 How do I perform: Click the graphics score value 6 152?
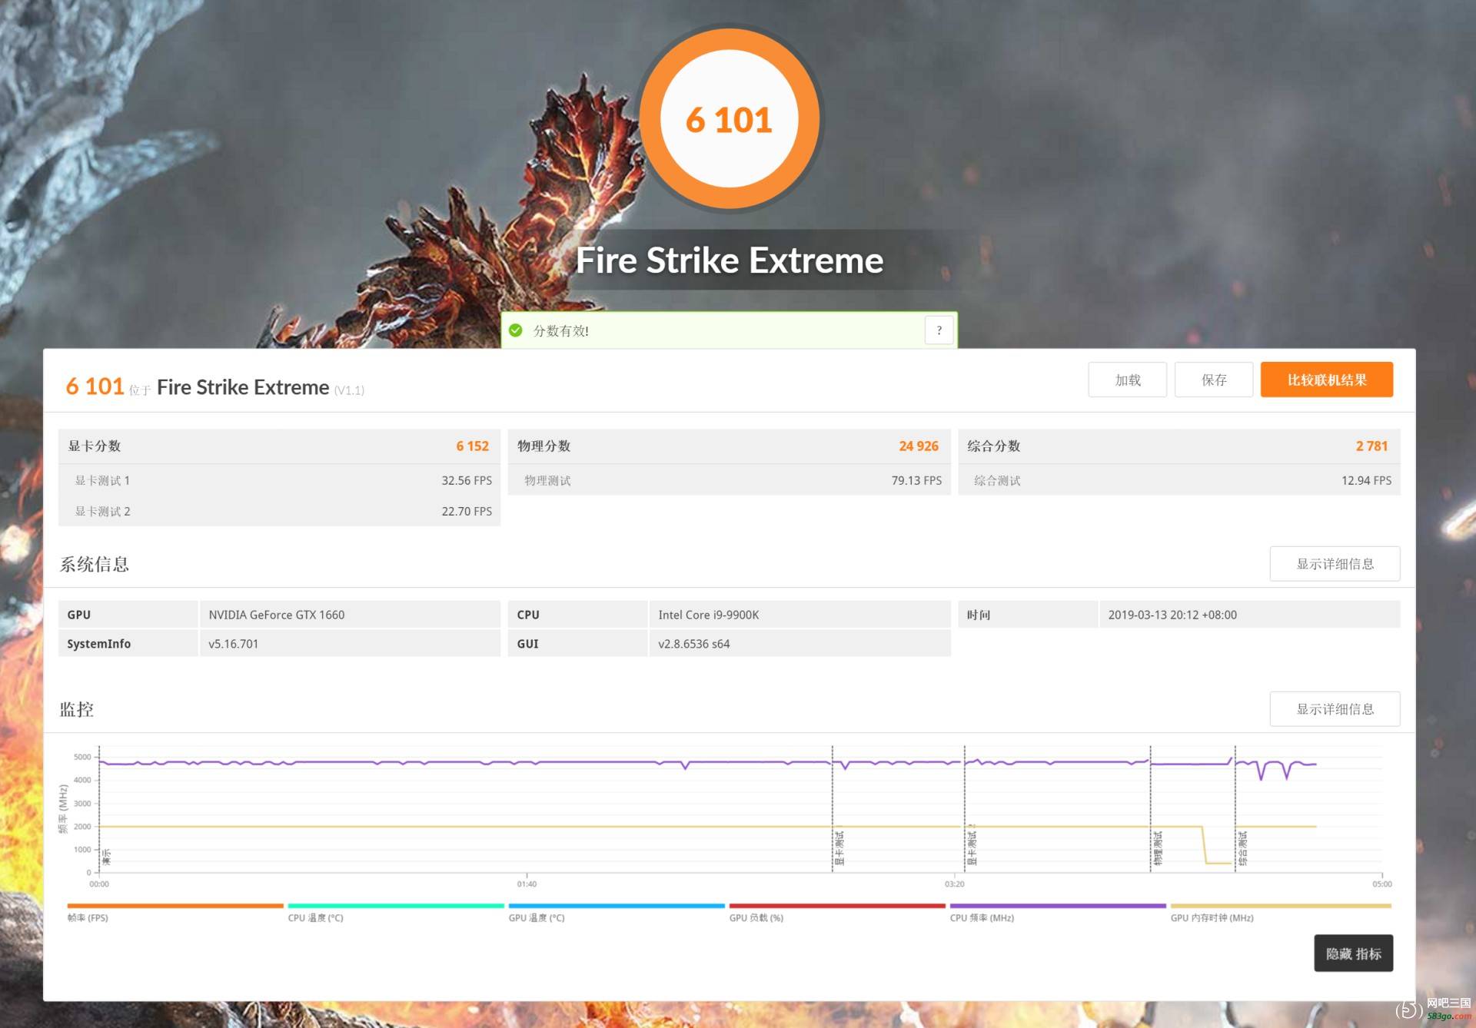click(472, 446)
